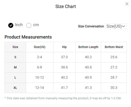Click the Size(US) column header

[40, 47]
